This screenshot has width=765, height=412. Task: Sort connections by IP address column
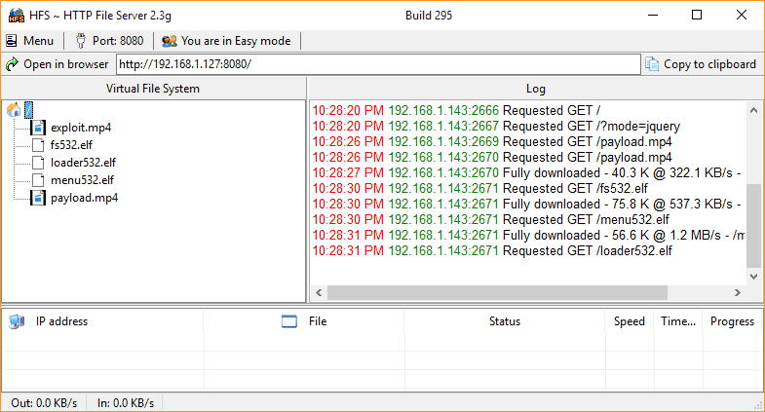pyautogui.click(x=103, y=321)
